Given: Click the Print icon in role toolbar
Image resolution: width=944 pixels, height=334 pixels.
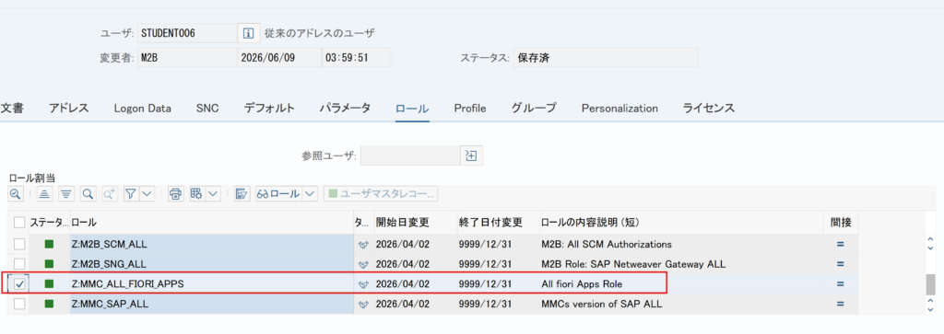Looking at the screenshot, I should click(x=175, y=193).
